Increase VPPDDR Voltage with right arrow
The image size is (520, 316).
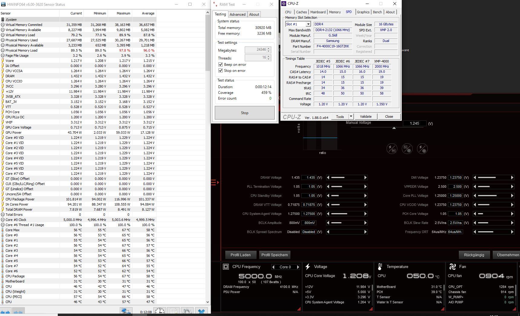[512, 187]
